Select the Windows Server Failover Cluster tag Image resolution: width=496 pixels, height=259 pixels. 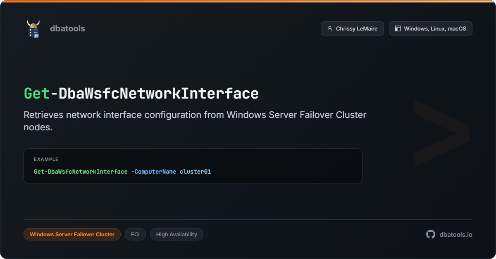[72, 234]
